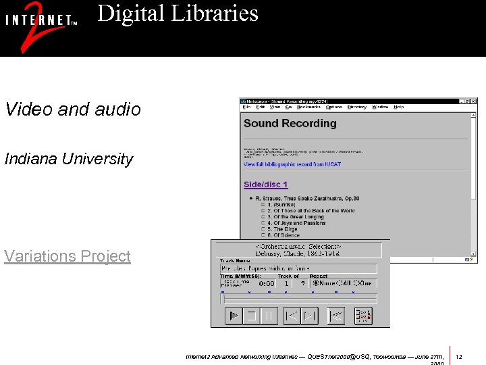Click the track number 1 field in the player
The height and width of the screenshot is (365, 486).
tap(286, 283)
